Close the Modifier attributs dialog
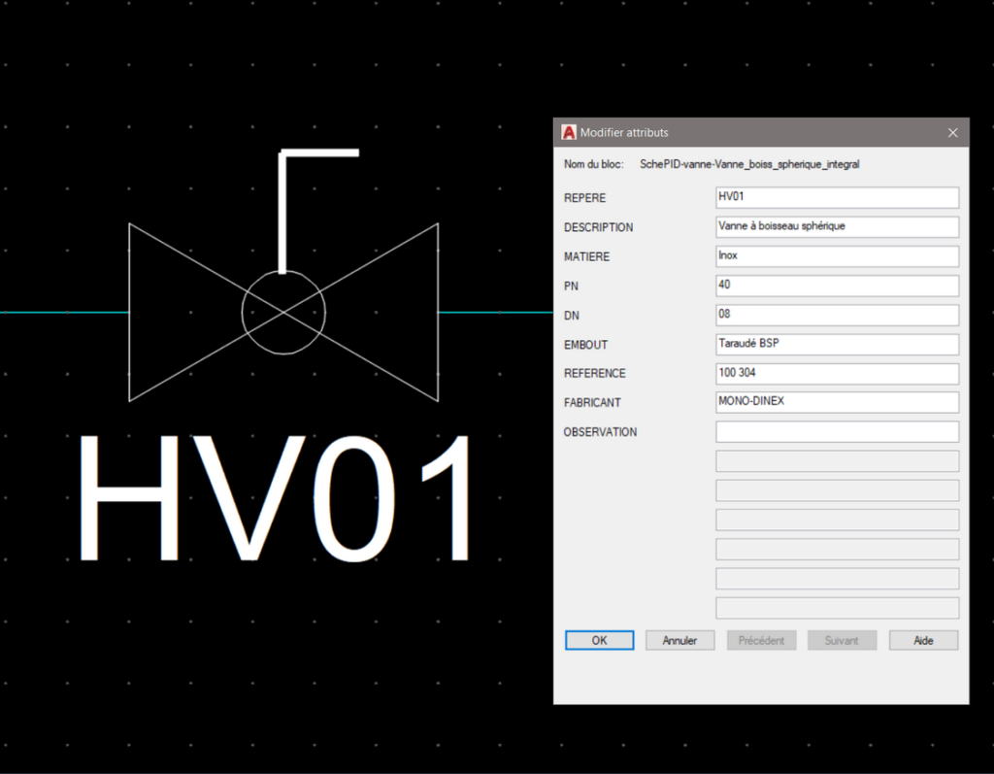994x774 pixels. [x=953, y=133]
